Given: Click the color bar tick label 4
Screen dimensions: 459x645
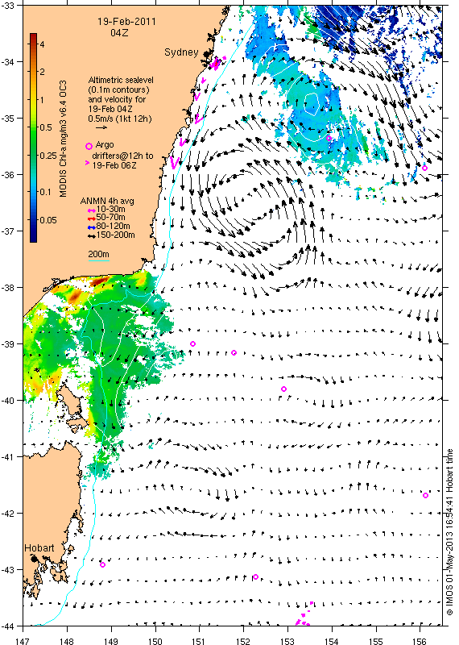Looking at the screenshot, I should [42, 44].
